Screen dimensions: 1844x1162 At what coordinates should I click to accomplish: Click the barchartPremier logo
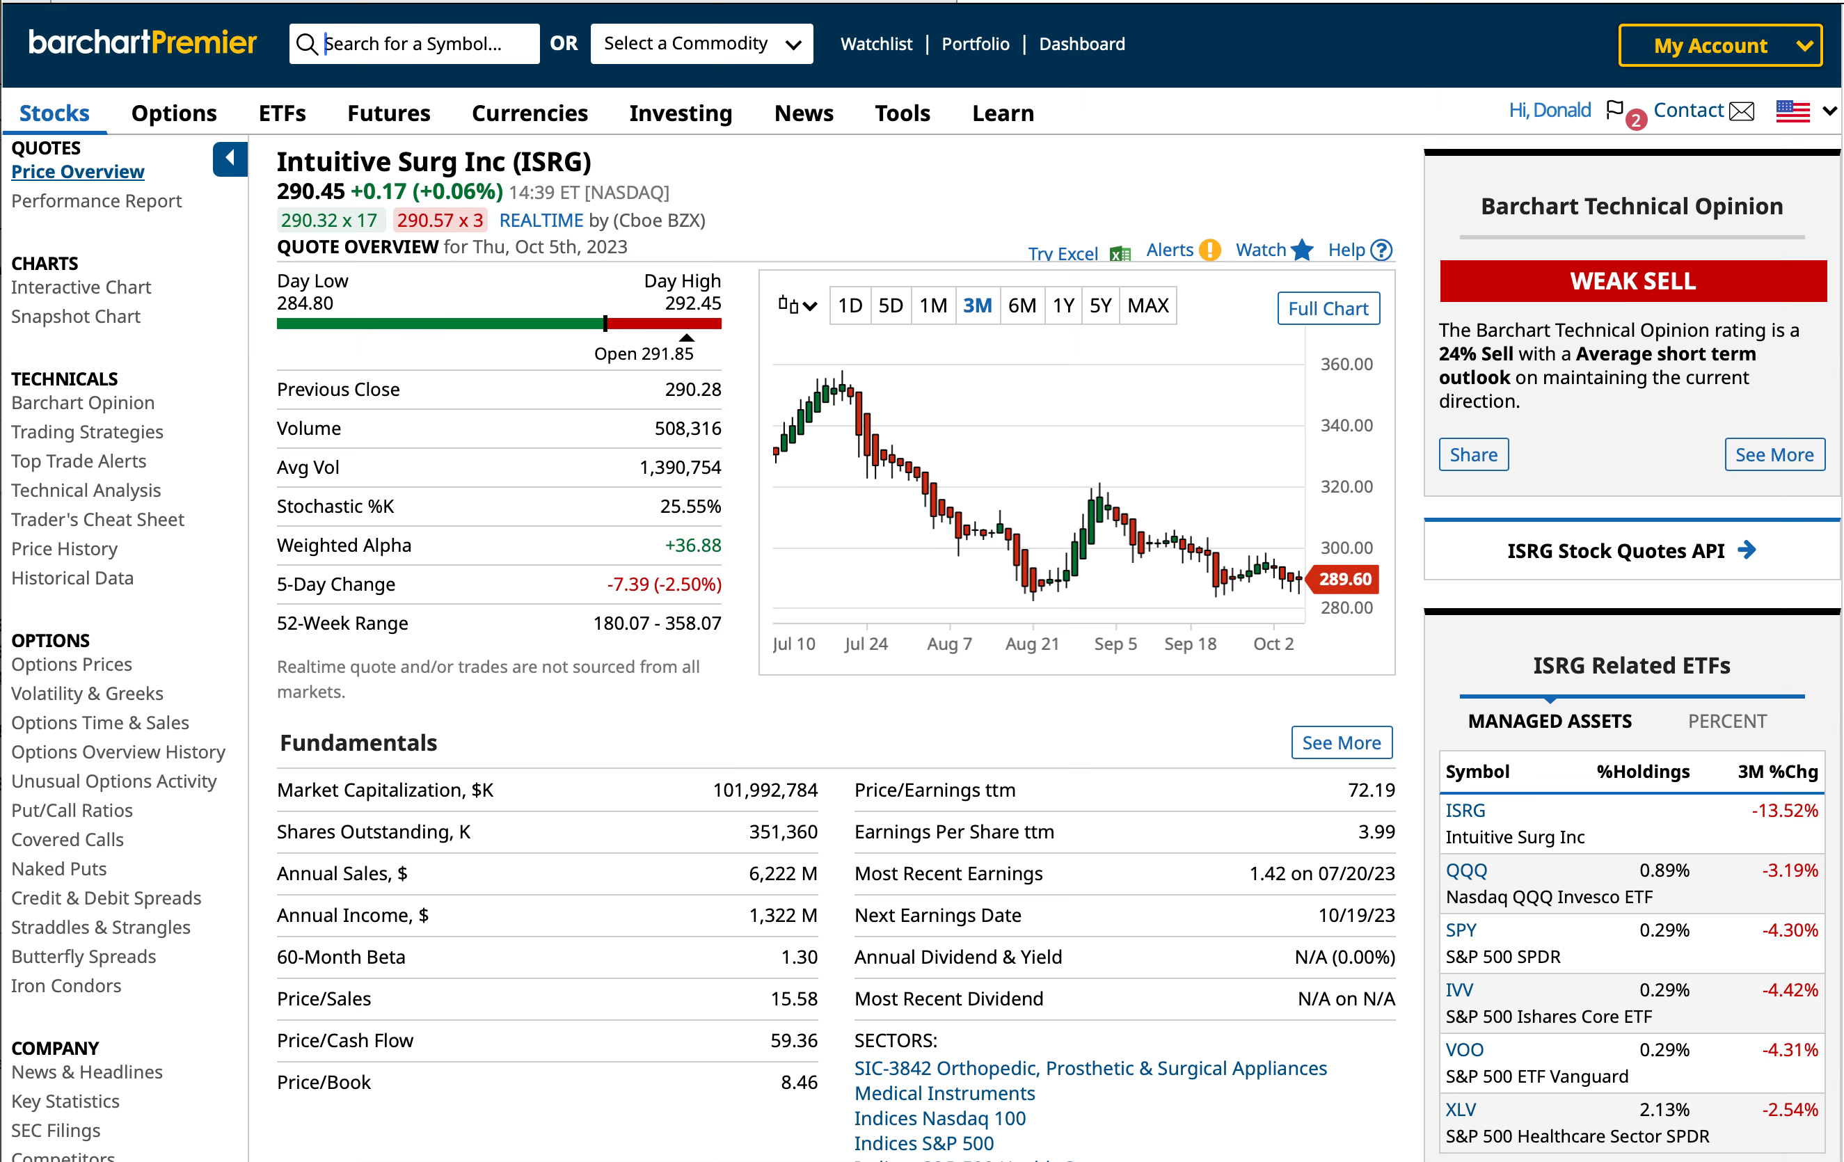(x=142, y=43)
